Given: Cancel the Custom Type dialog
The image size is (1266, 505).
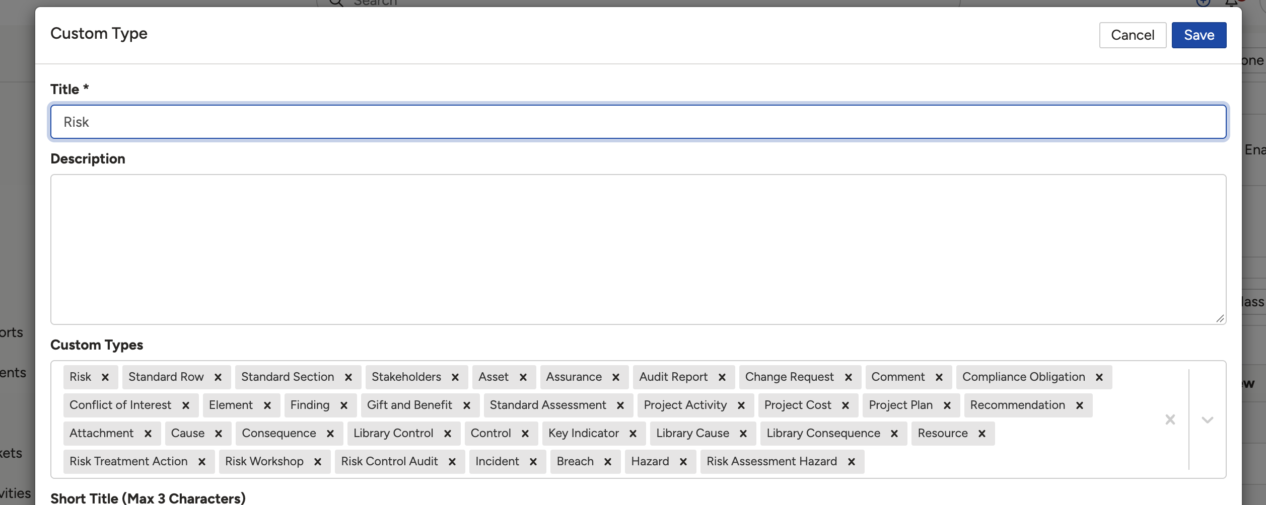Looking at the screenshot, I should click(x=1133, y=35).
